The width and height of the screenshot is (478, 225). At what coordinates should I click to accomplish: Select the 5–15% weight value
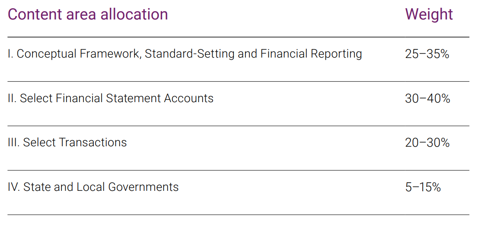click(423, 187)
